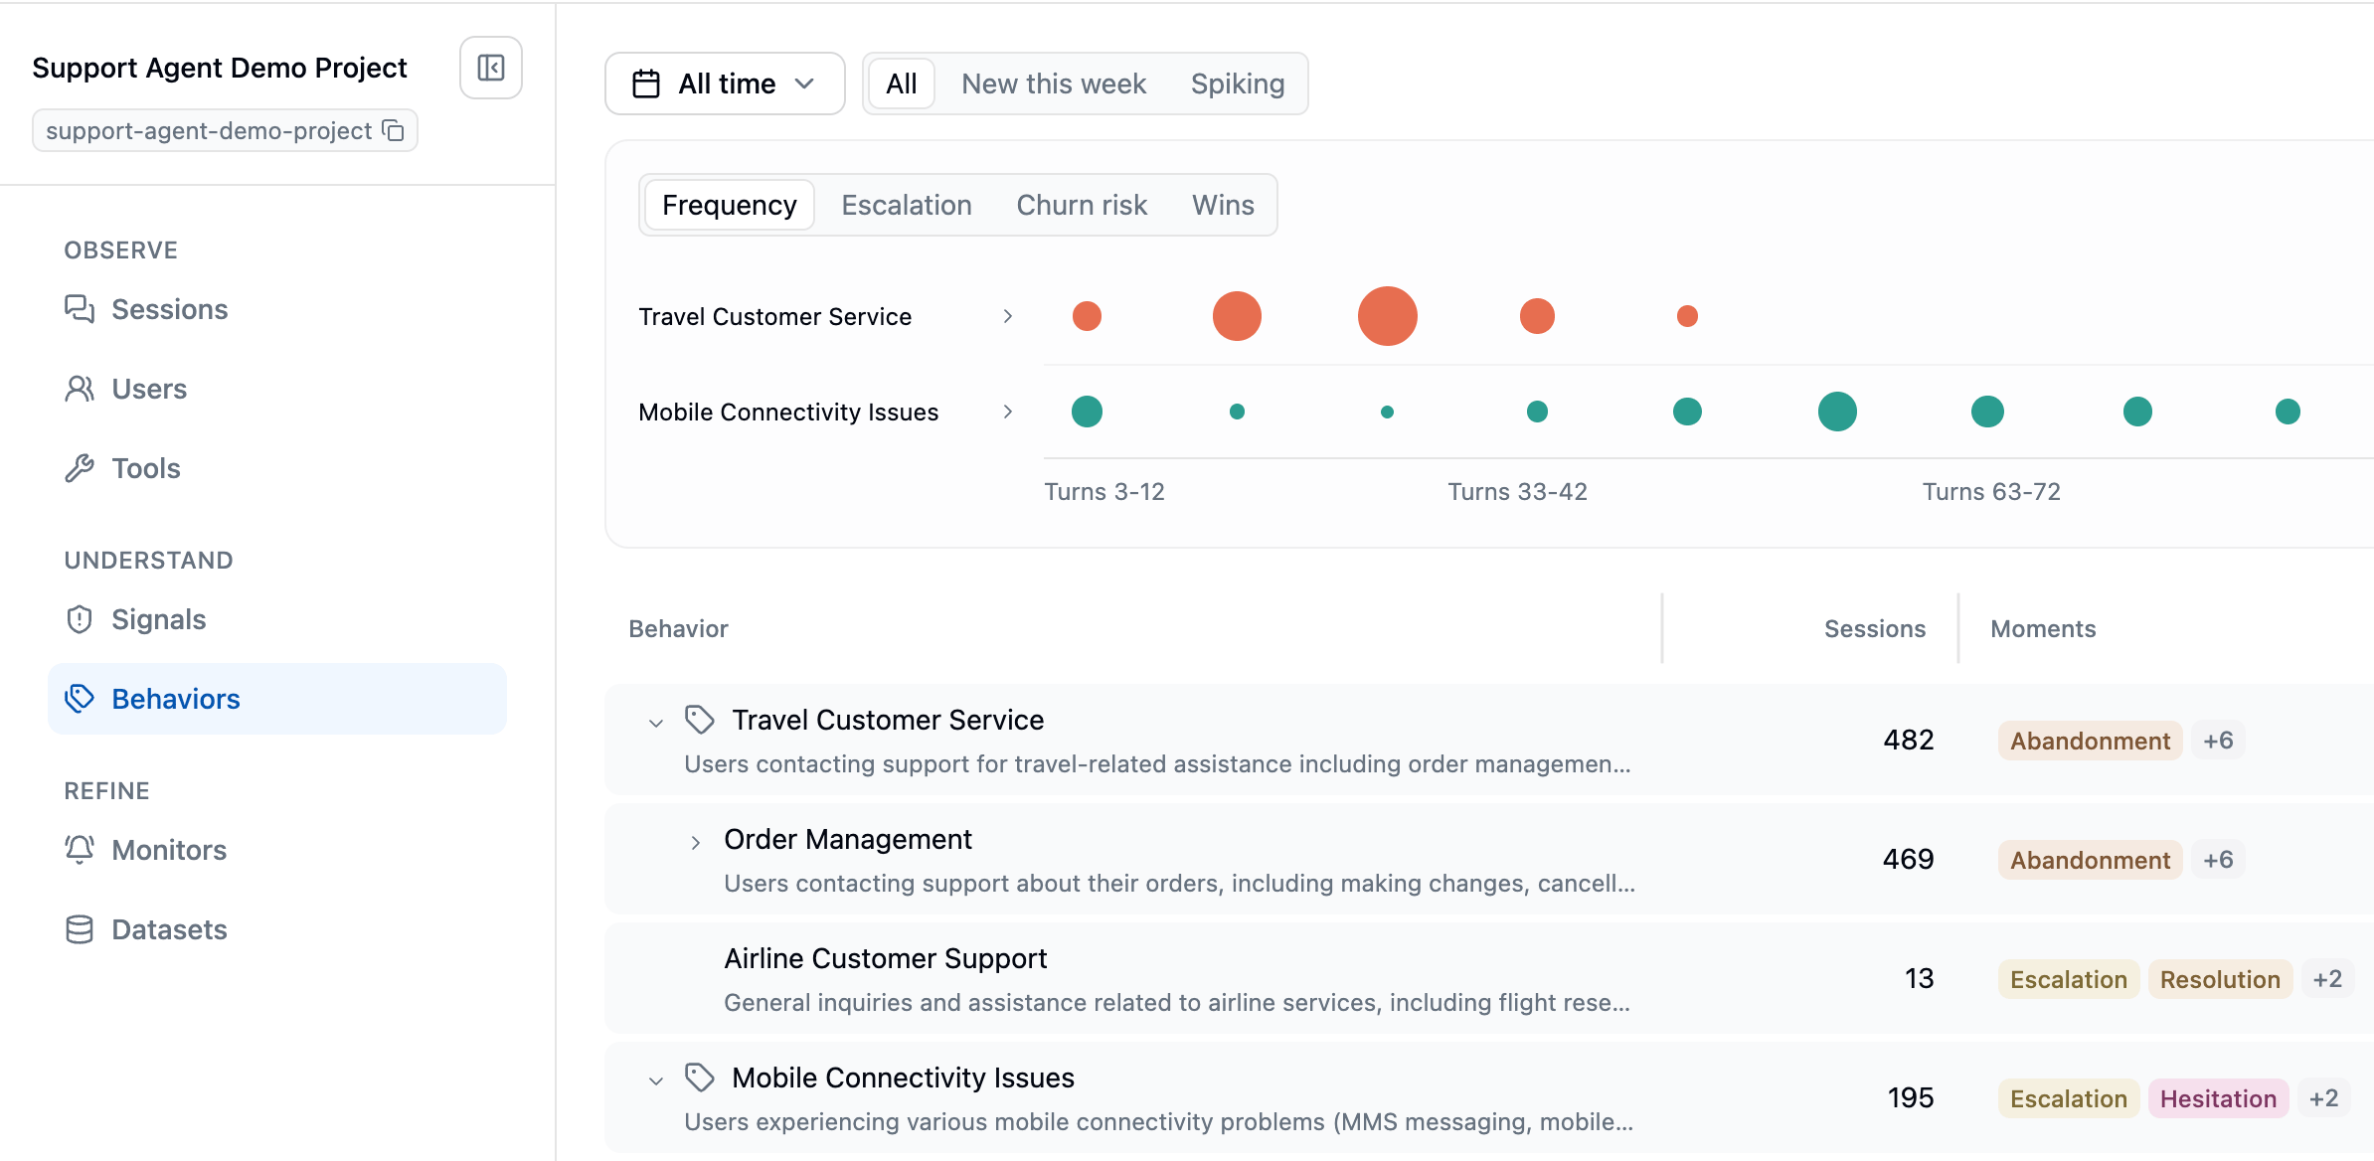
Task: Switch to Wins chart tab
Action: pyautogui.click(x=1223, y=205)
